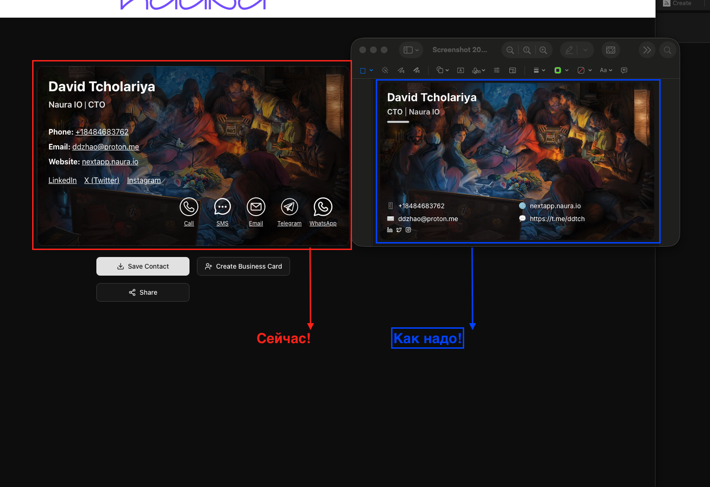The image size is (710, 487).
Task: Click the Call icon on the business card
Action: 189,207
